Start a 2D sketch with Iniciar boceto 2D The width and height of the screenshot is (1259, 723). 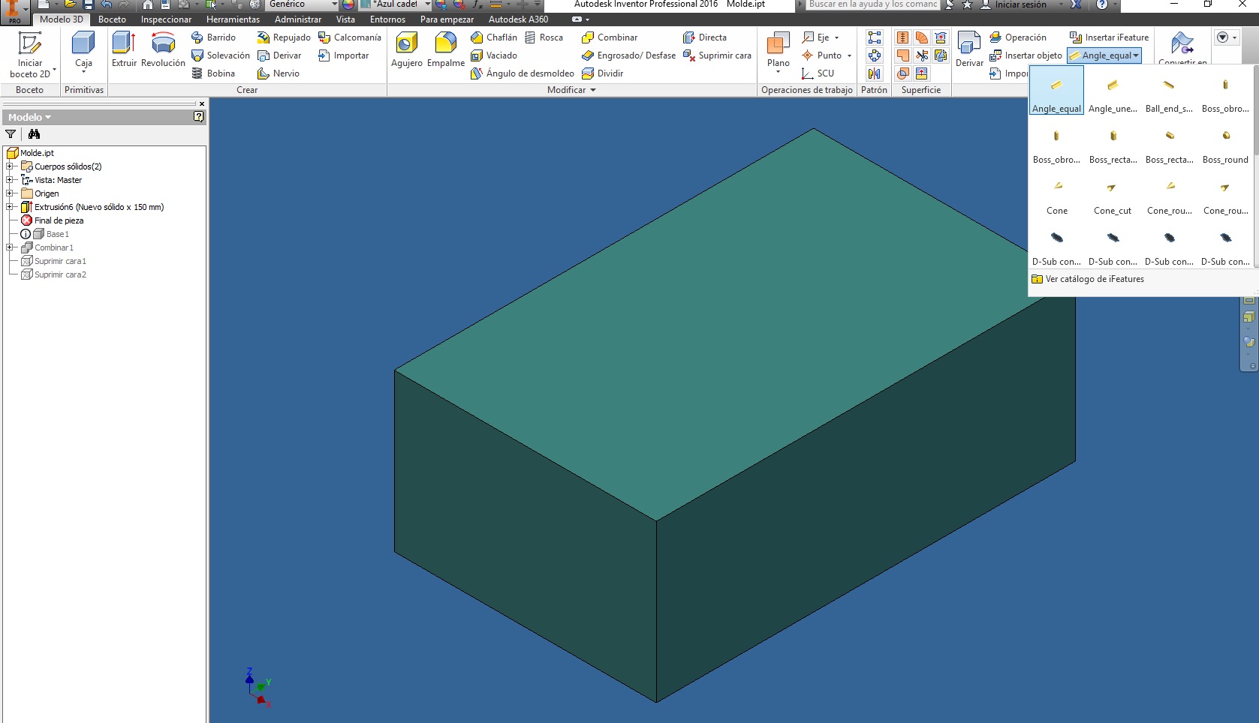coord(30,55)
